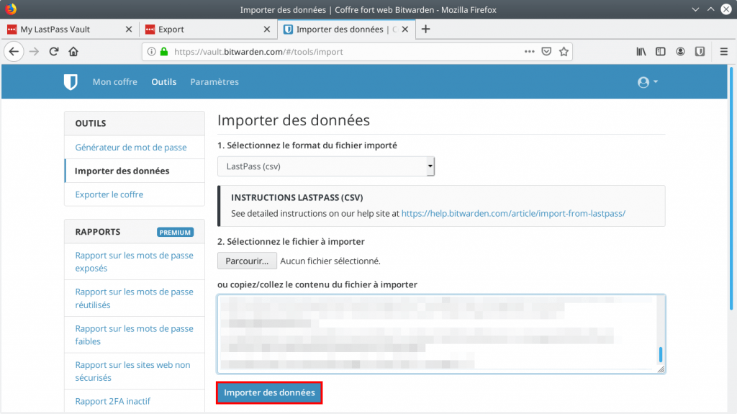
Task: Open Générateur de mot de passe
Action: tap(131, 148)
